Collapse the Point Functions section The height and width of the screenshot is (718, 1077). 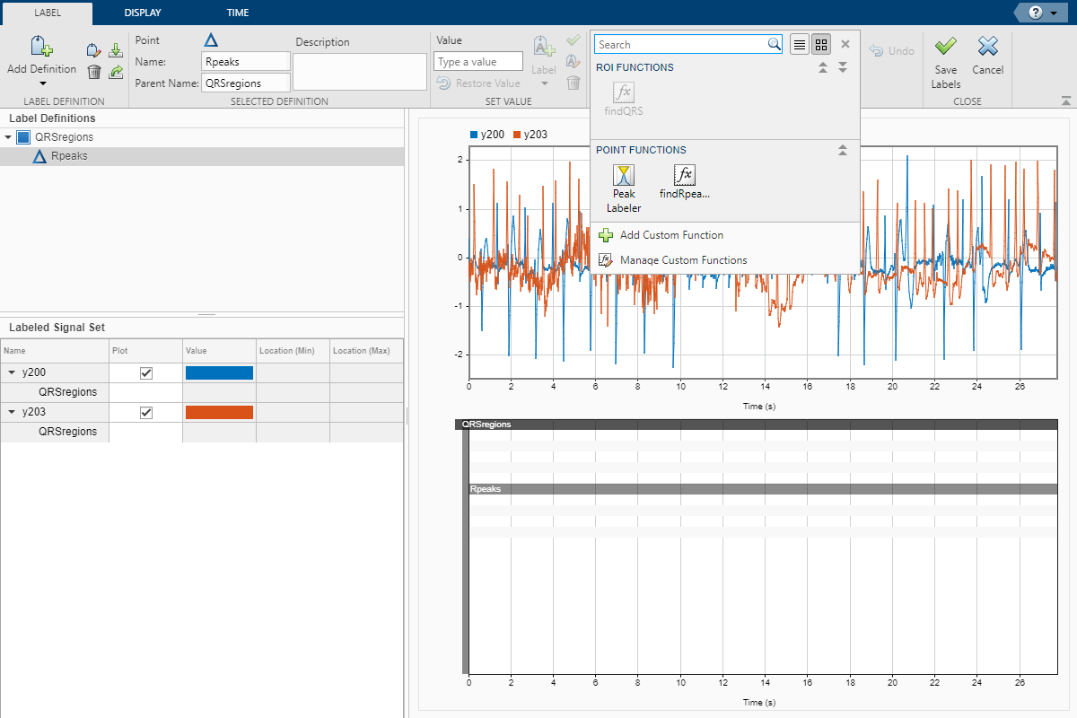click(842, 151)
